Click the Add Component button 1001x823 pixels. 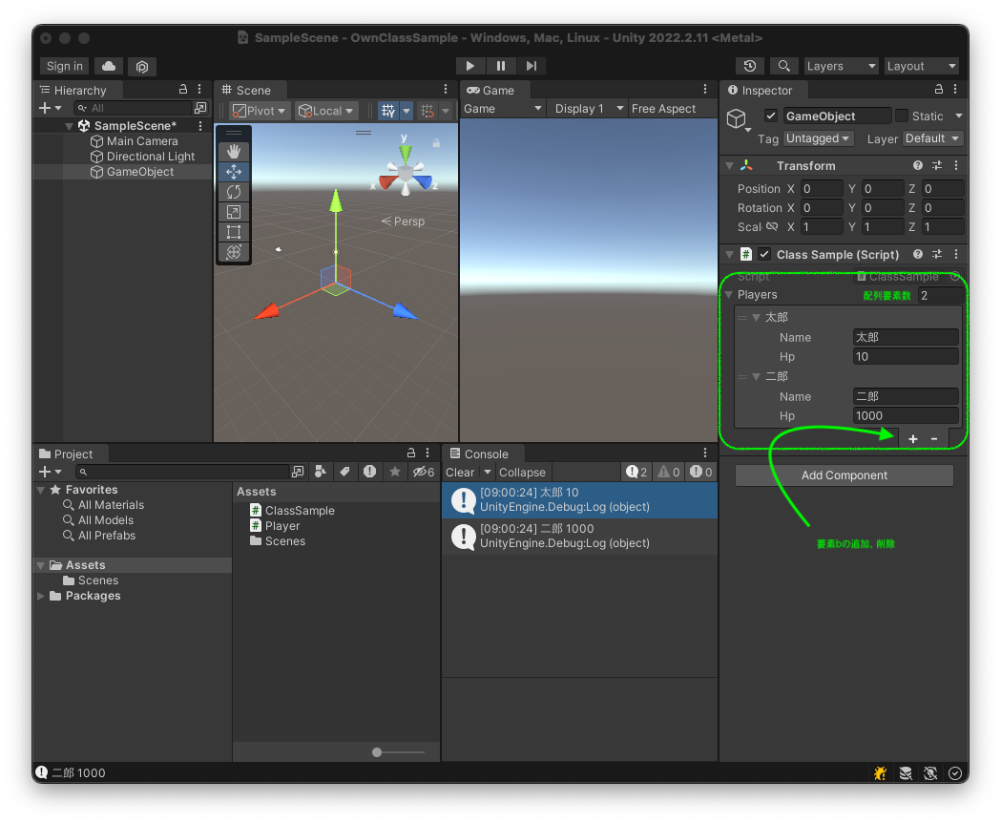[x=843, y=475]
